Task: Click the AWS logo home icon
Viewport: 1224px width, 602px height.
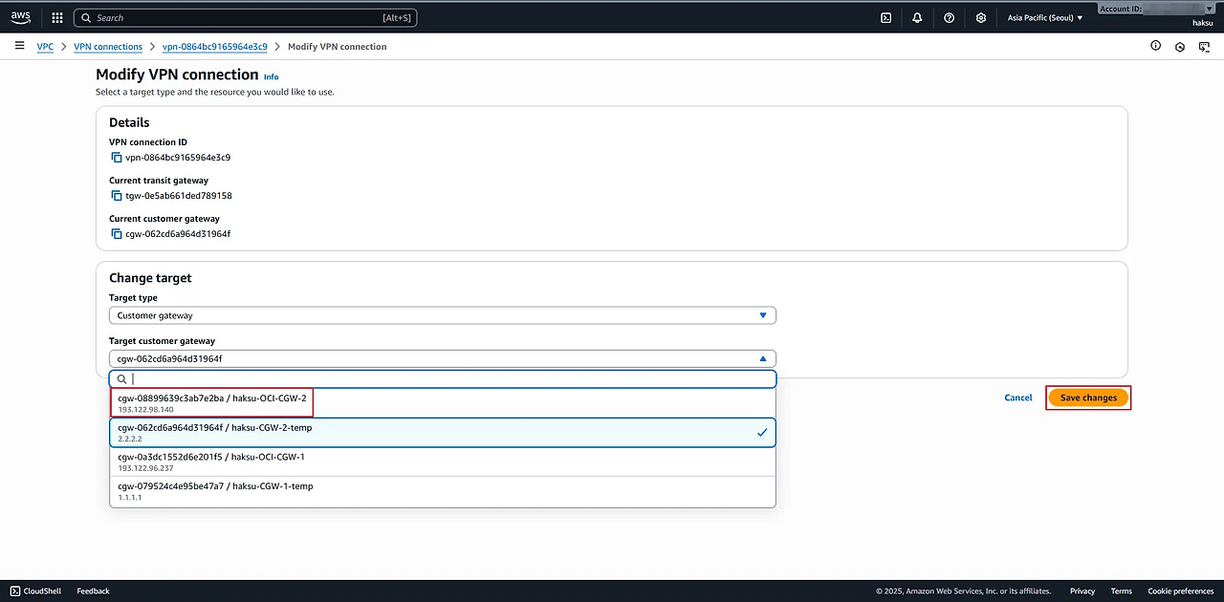Action: pyautogui.click(x=21, y=17)
